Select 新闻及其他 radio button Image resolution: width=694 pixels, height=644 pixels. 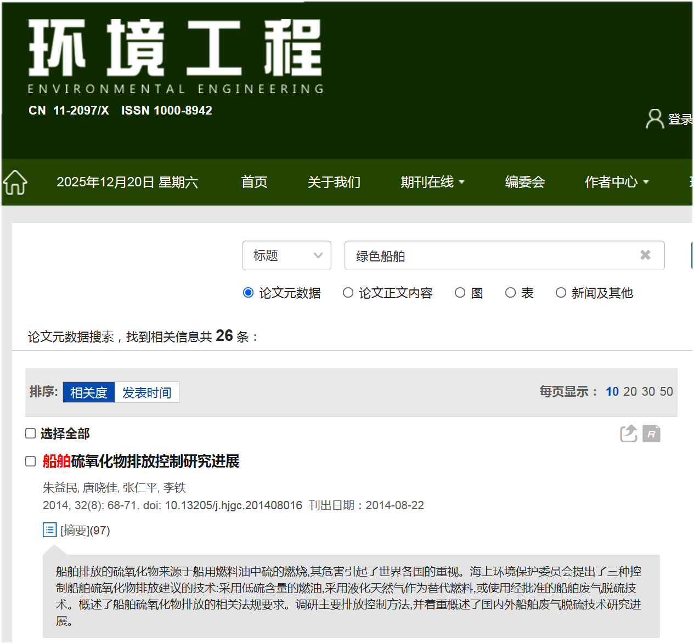561,293
